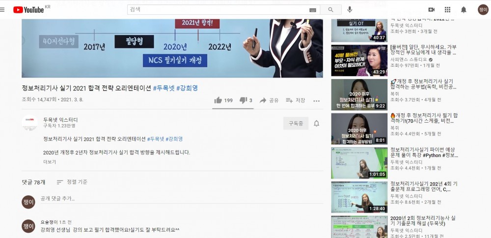The height and width of the screenshot is (238, 491).
Task: Toggle the 구독중 subscription button
Action: (x=296, y=123)
